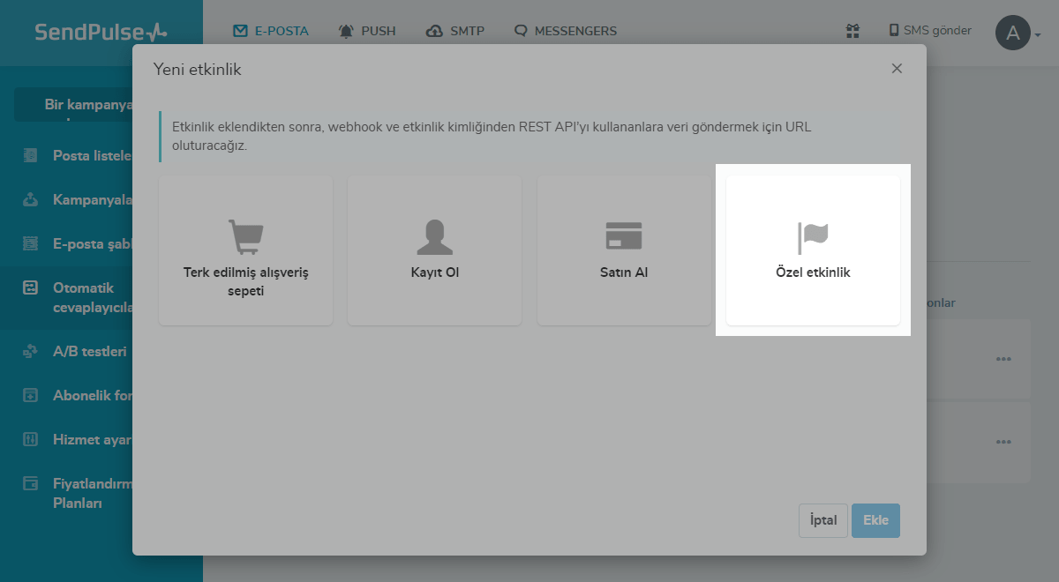Open the first row three-dots menu

(1003, 359)
